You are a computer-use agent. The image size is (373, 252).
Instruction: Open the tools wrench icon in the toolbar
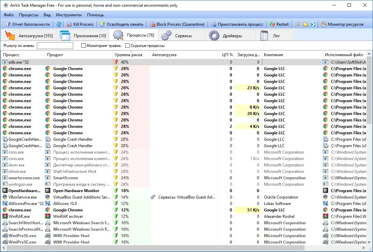point(298,24)
